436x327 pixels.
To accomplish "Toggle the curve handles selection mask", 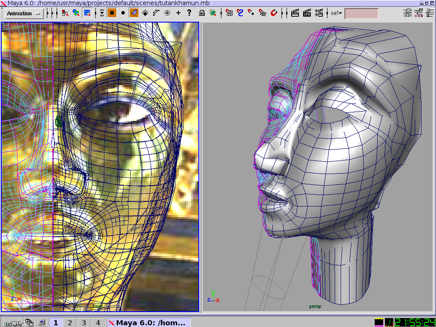I will [156, 13].
